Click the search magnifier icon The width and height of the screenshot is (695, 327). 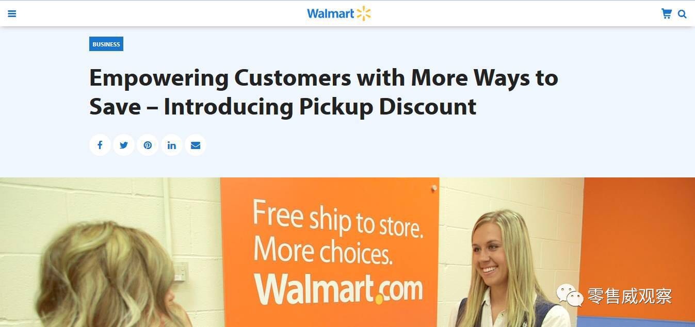tap(682, 14)
